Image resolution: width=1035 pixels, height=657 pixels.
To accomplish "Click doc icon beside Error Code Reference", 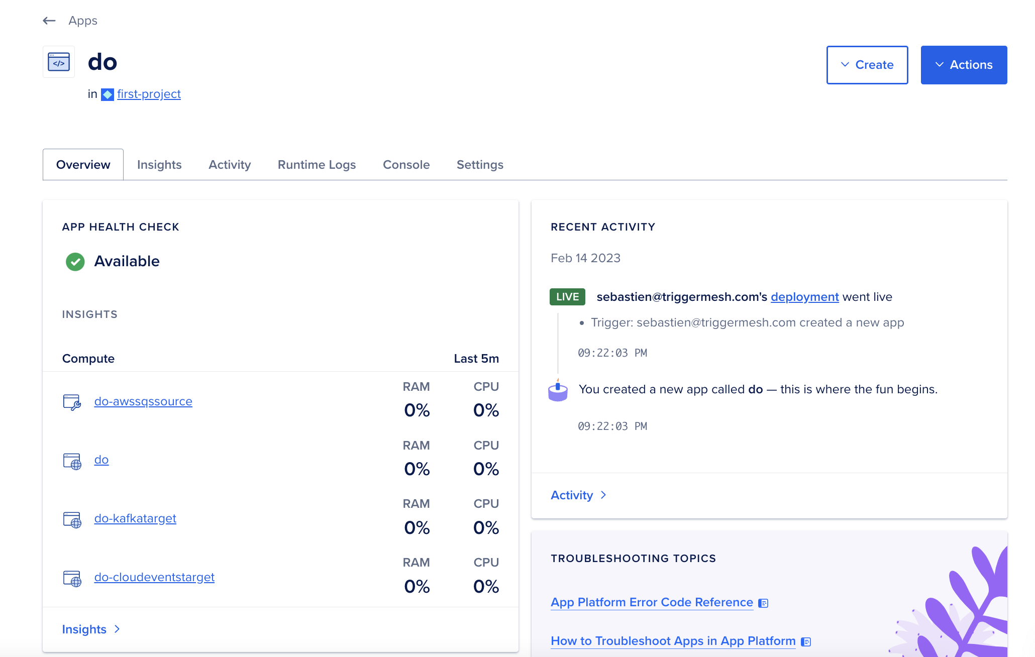I will click(x=763, y=603).
